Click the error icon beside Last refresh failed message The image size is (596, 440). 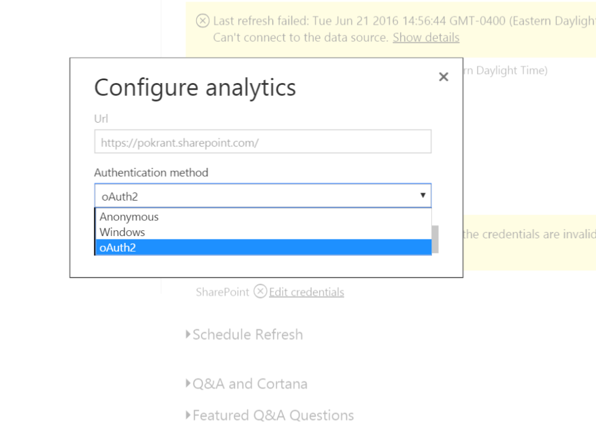[203, 20]
